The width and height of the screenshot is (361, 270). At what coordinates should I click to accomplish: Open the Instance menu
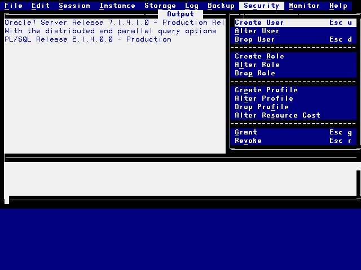click(117, 6)
